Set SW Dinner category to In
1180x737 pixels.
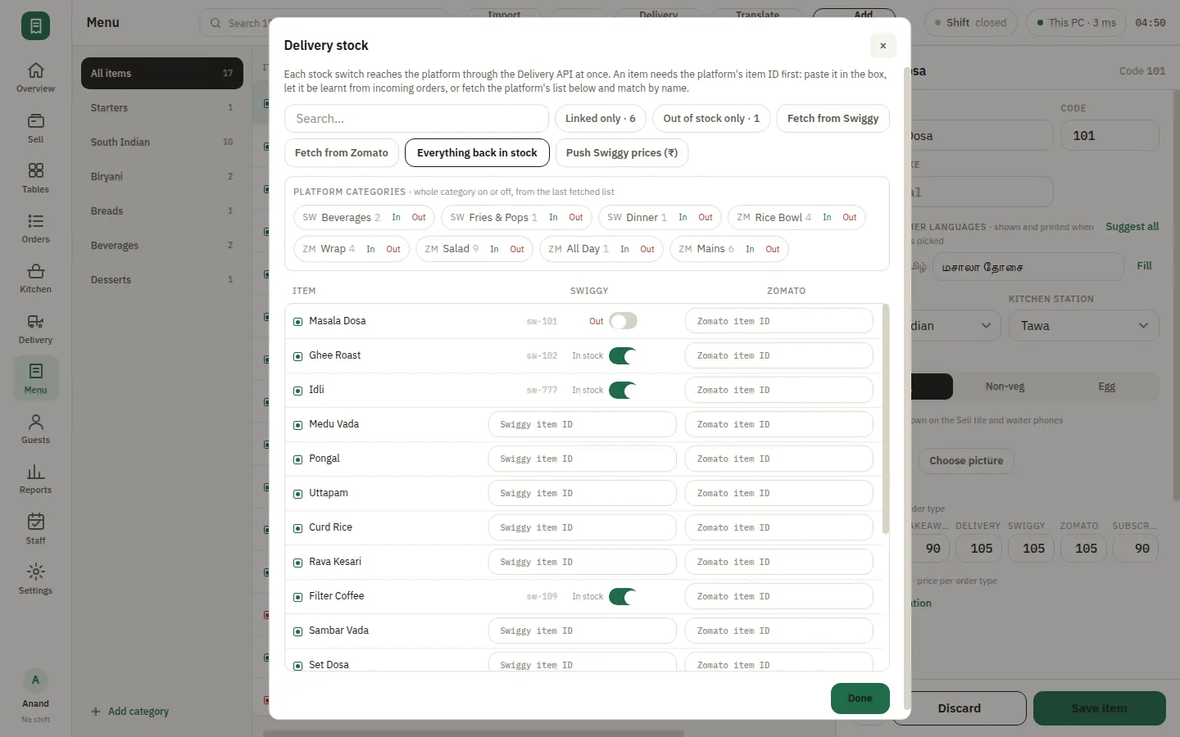pos(683,218)
